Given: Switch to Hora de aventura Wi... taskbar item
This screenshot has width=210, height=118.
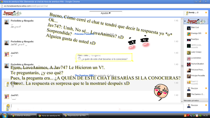Looking at the screenshot, I should (50, 116).
